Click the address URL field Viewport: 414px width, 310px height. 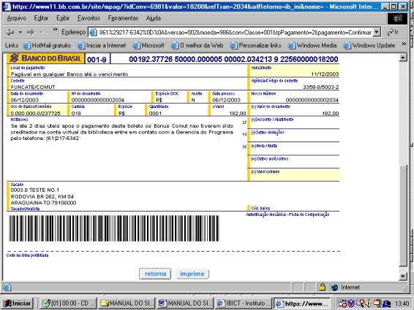235,32
